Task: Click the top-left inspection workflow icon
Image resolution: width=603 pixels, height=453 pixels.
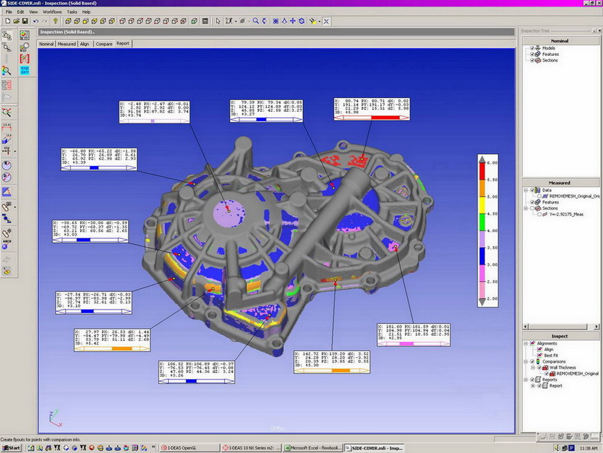Action: [6, 35]
